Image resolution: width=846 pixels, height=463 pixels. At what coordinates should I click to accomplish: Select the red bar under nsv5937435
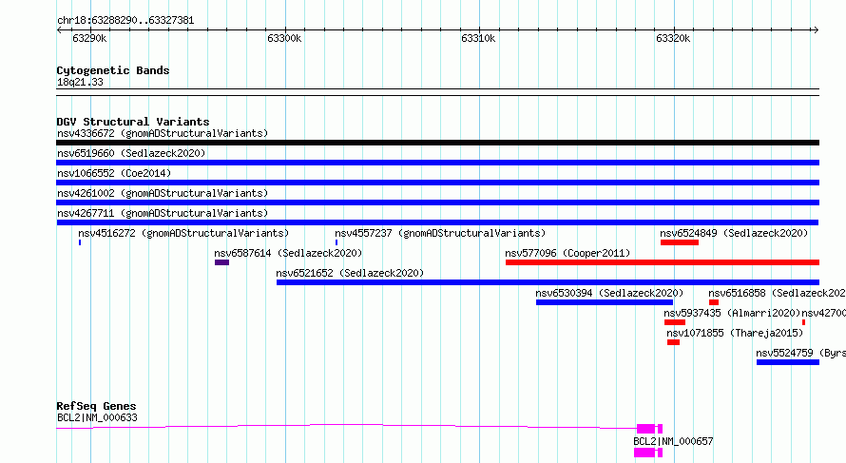675,322
